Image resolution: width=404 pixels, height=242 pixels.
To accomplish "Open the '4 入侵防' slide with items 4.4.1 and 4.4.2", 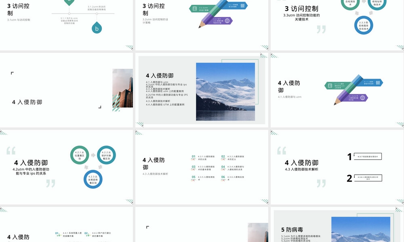I will click(x=67, y=225).
